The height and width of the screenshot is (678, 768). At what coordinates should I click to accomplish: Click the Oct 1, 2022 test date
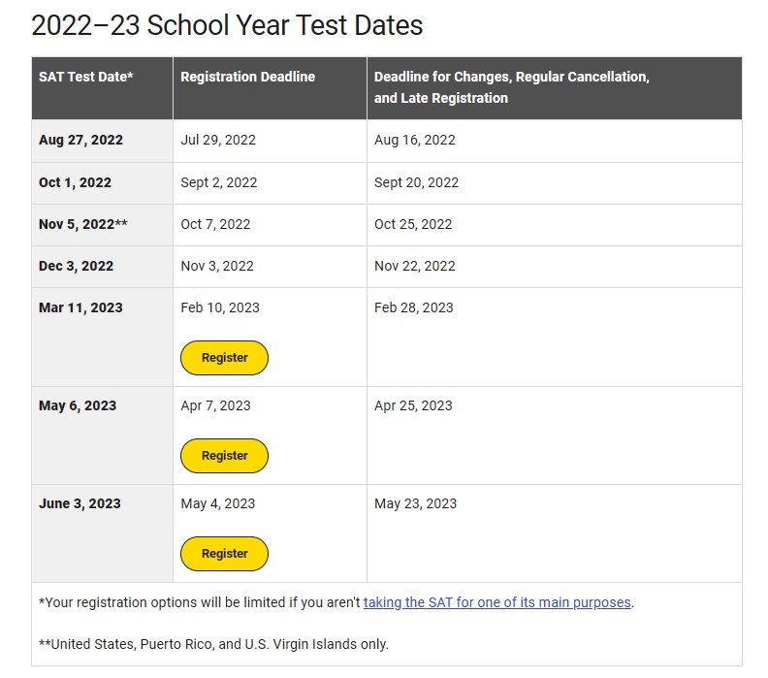coord(75,182)
